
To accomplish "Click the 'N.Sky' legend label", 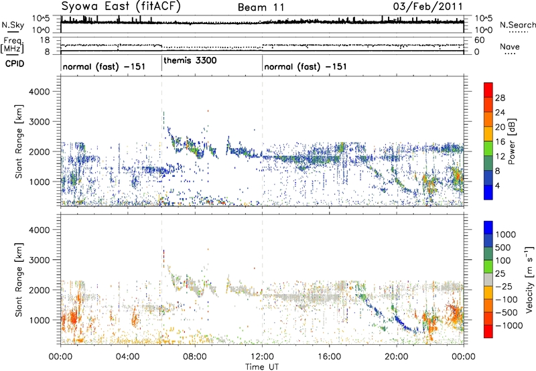I will (13, 25).
